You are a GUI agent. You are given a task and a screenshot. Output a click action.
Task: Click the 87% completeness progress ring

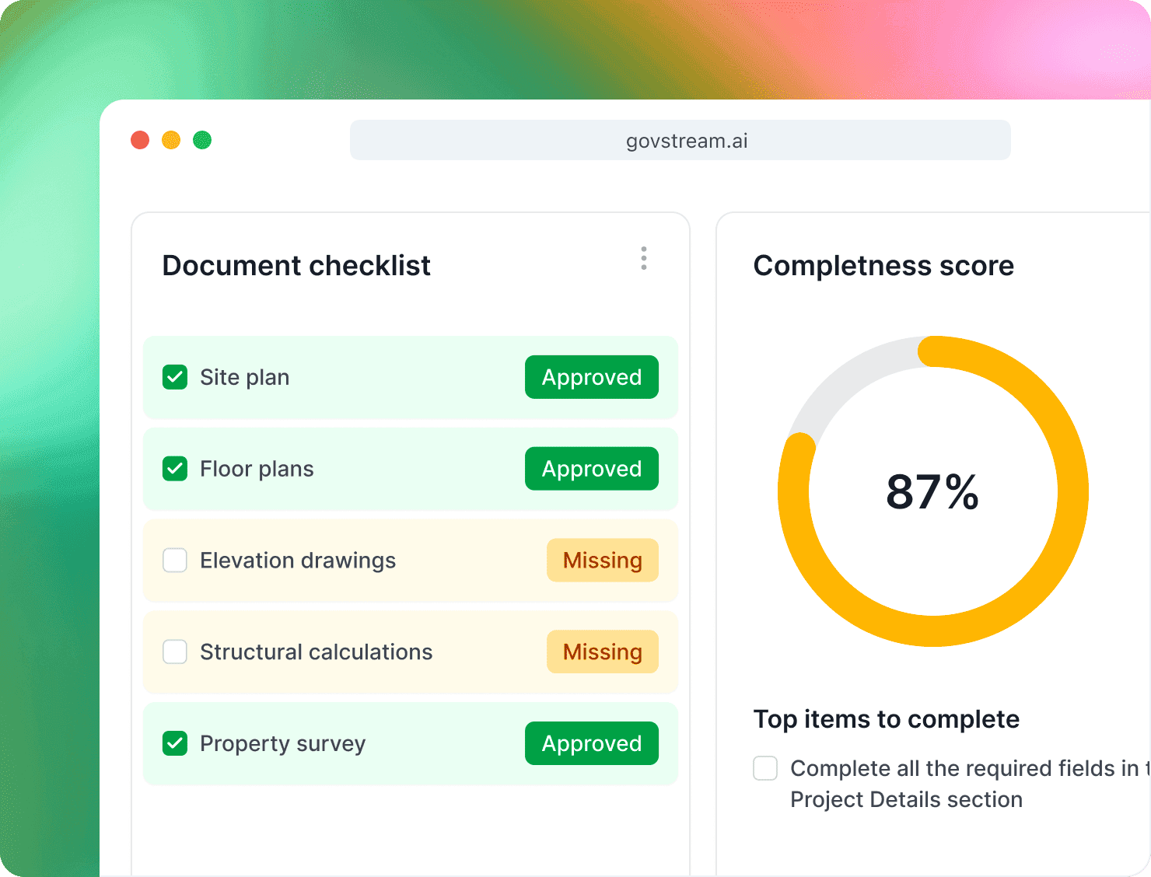point(932,491)
